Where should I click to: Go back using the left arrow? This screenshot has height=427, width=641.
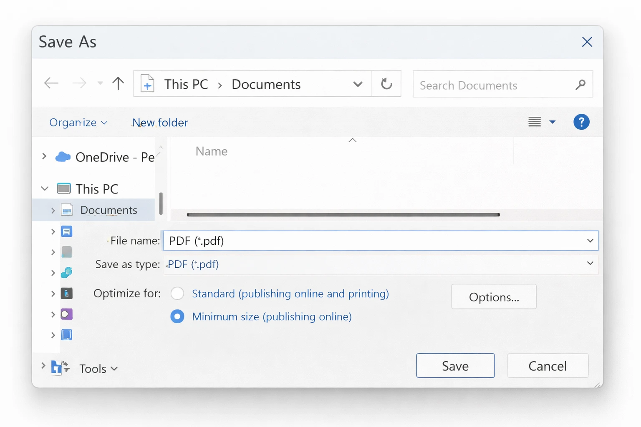click(51, 83)
